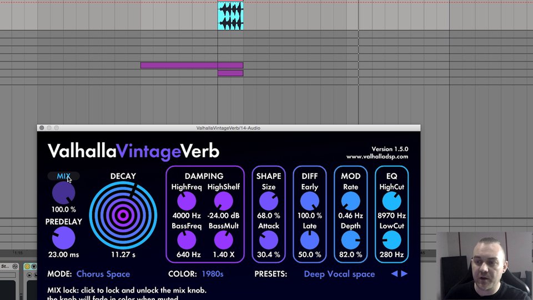Screen dimensions: 533x300
Task: Click the 23.00 ms predelay value
Action: [x=63, y=255]
